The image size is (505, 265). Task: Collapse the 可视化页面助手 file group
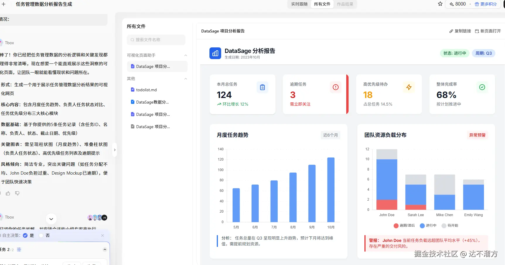point(185,55)
